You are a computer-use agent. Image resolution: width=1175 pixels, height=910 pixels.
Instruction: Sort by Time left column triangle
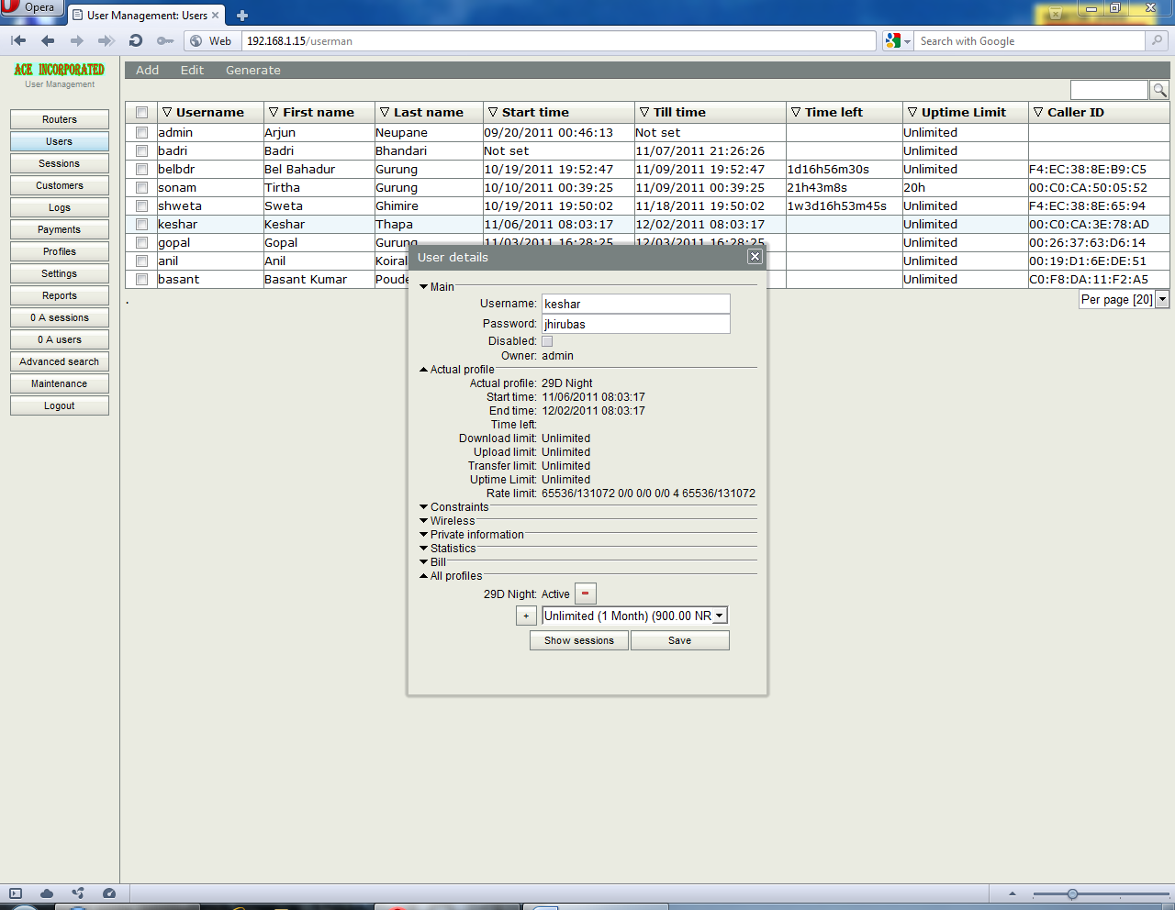796,112
